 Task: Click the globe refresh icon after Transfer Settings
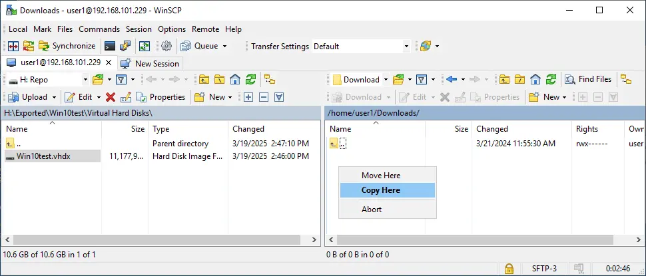point(426,46)
